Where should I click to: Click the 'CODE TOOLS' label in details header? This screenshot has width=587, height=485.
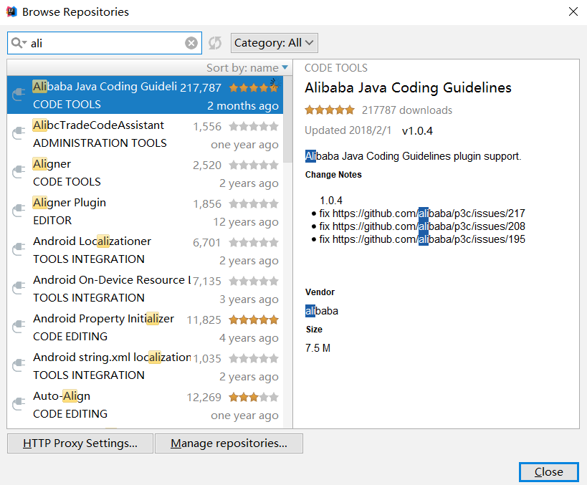tap(336, 68)
